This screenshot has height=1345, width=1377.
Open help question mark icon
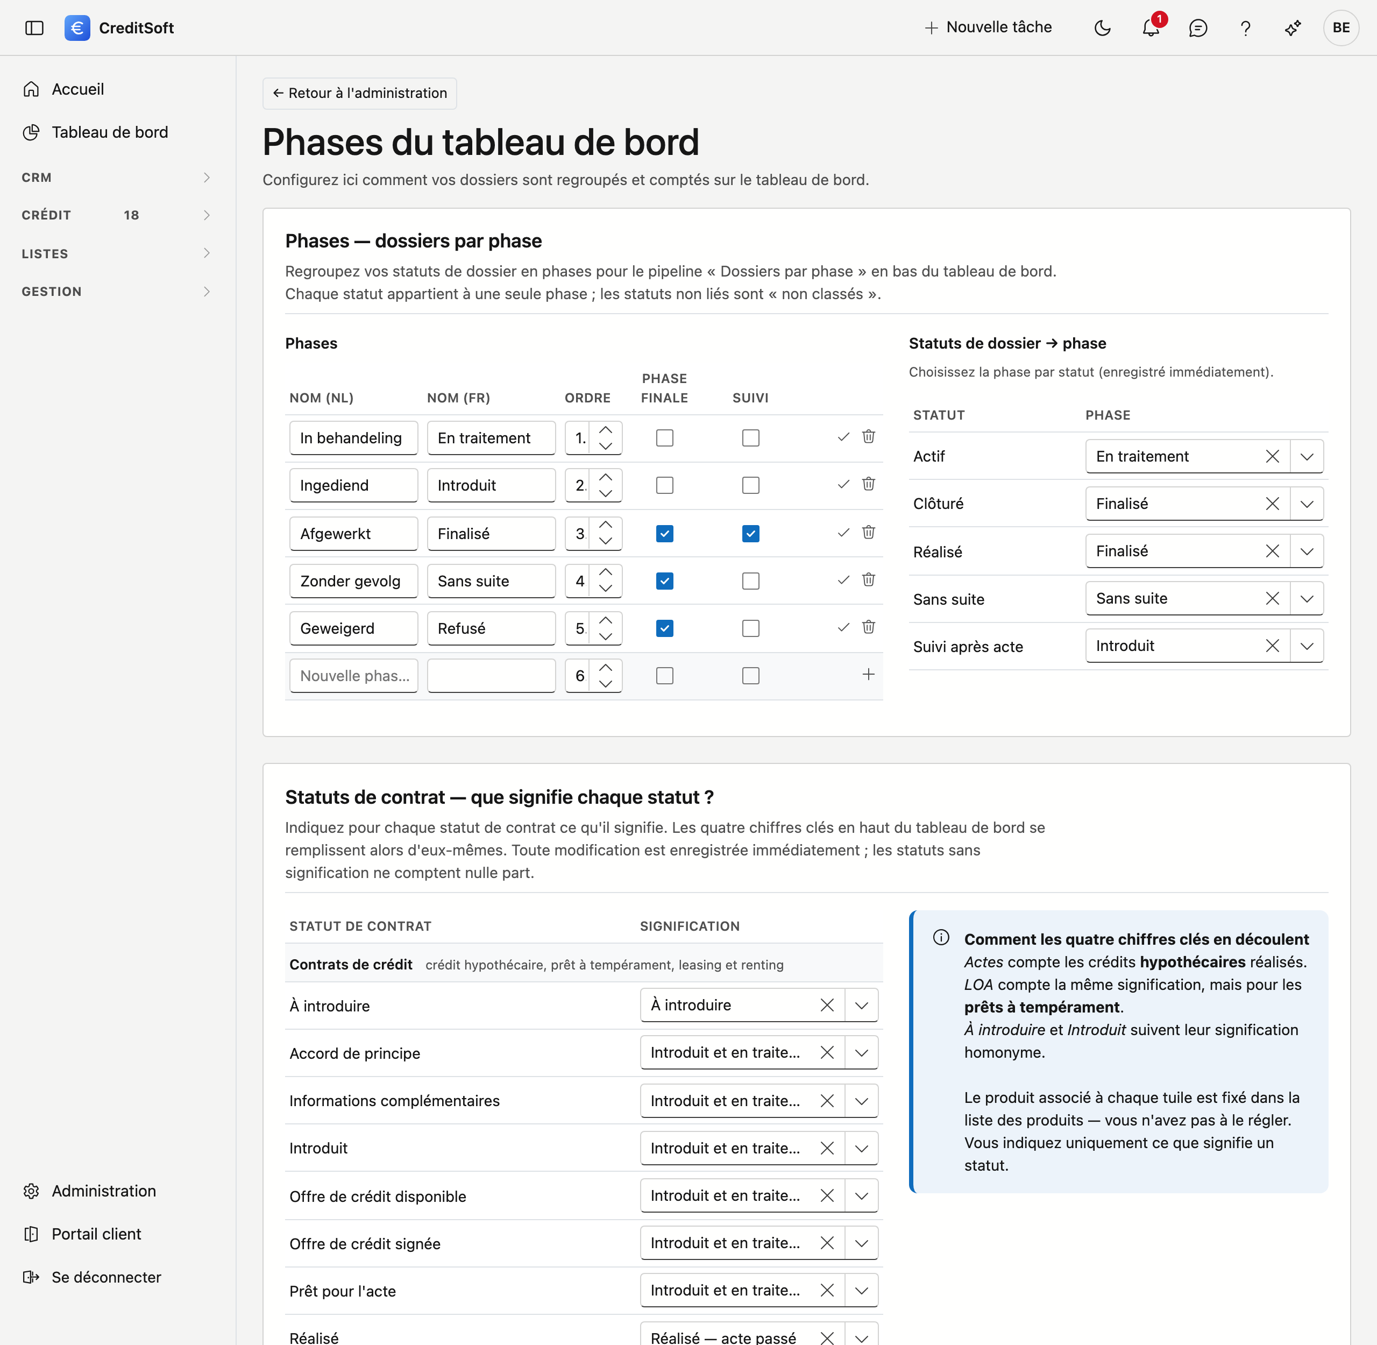pos(1246,27)
